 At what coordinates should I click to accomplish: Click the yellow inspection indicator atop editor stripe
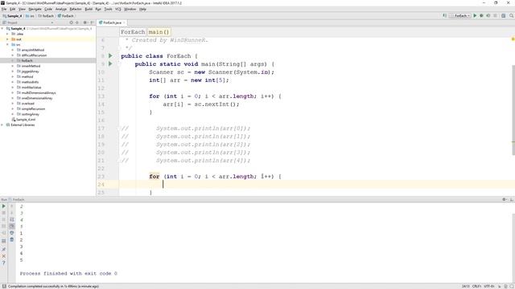(513, 39)
